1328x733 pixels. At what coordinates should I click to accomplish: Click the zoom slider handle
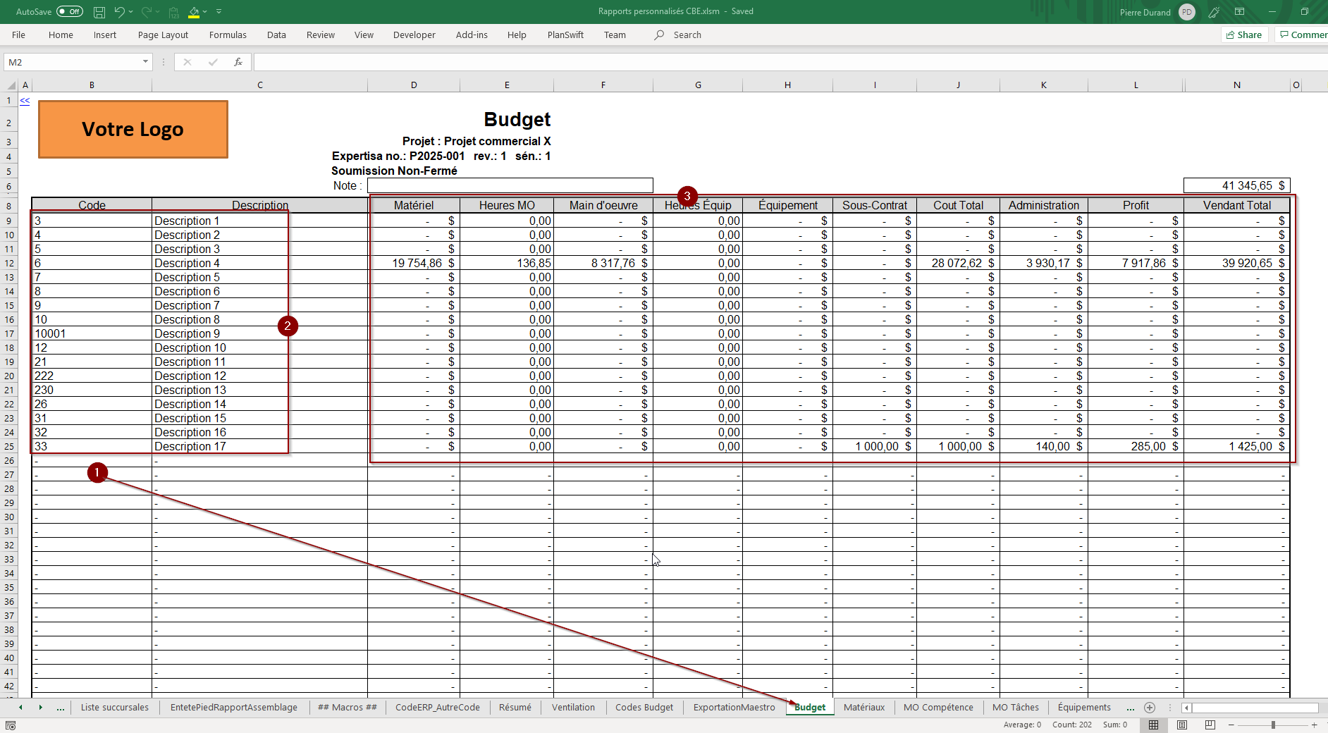[x=1273, y=725]
